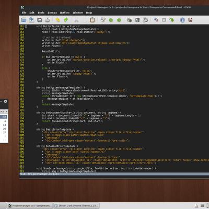Viewport: 209px width, 209px height.
Task: Save all files using the floppy icon
Action: pos(40,20)
